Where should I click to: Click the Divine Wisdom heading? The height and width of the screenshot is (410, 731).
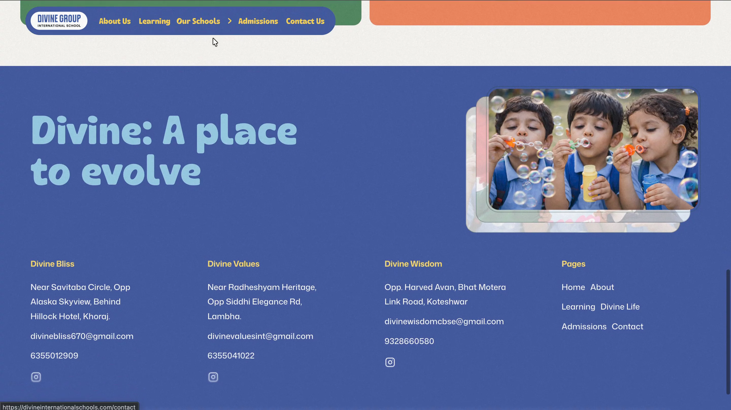[x=413, y=264]
